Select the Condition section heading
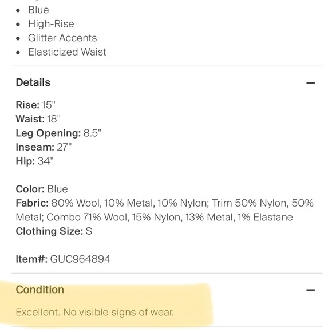Screen dimensions: 332x332 [40, 290]
